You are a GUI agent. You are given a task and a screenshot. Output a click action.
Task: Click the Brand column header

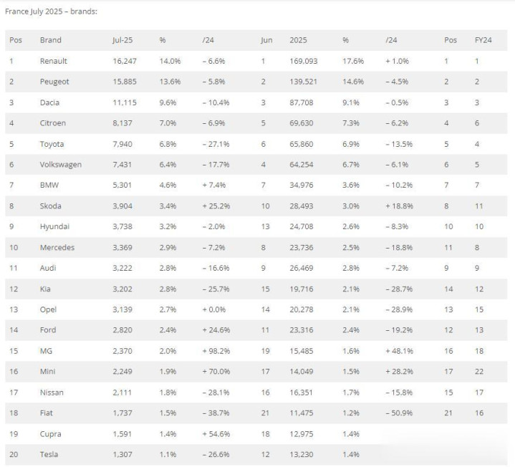point(51,40)
